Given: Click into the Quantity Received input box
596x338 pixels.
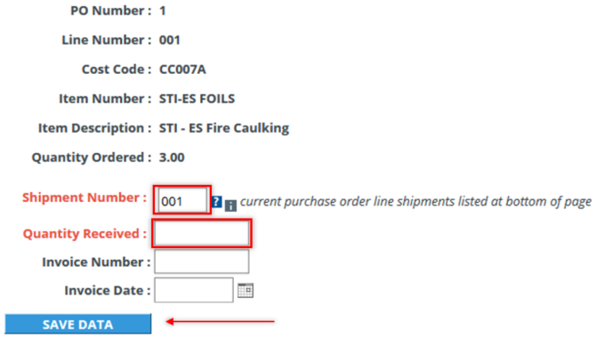Looking at the screenshot, I should tap(201, 233).
